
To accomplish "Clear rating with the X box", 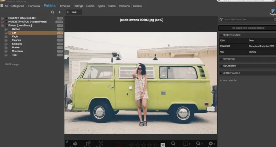I will click(x=163, y=145).
